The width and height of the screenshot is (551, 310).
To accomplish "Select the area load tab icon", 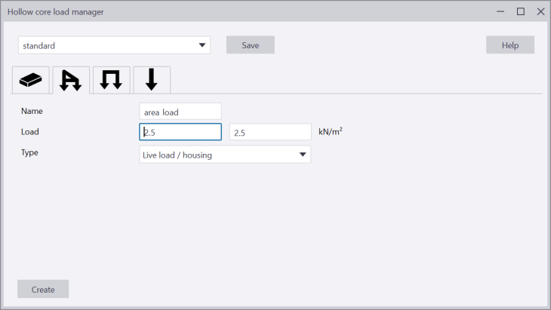I will point(71,79).
